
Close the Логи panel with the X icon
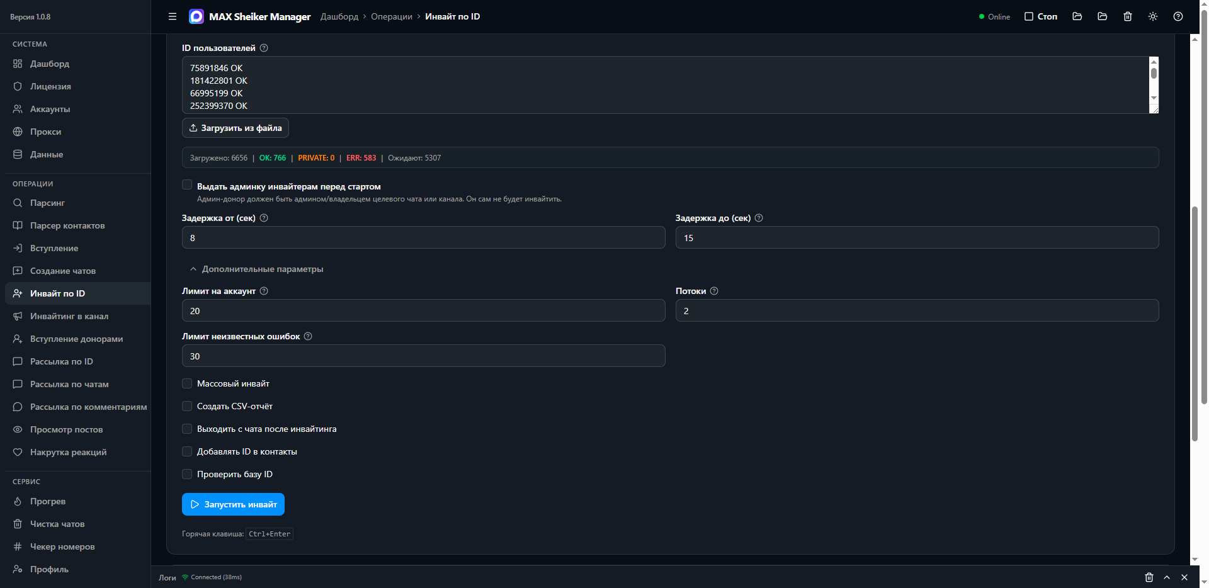(1184, 577)
